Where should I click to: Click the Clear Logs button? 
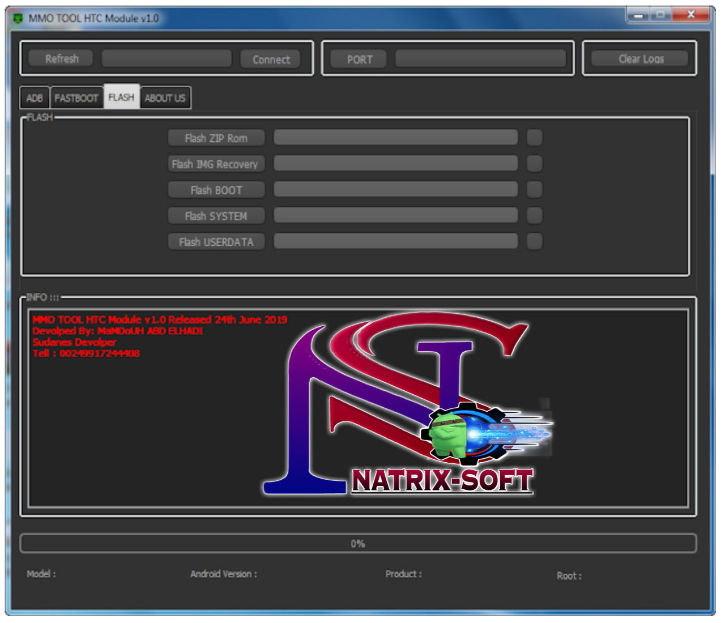(641, 58)
